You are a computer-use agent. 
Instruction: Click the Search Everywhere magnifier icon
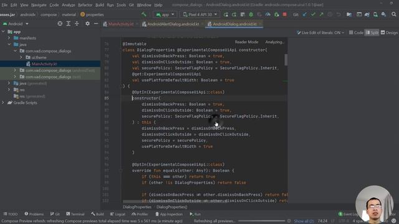[393, 14]
